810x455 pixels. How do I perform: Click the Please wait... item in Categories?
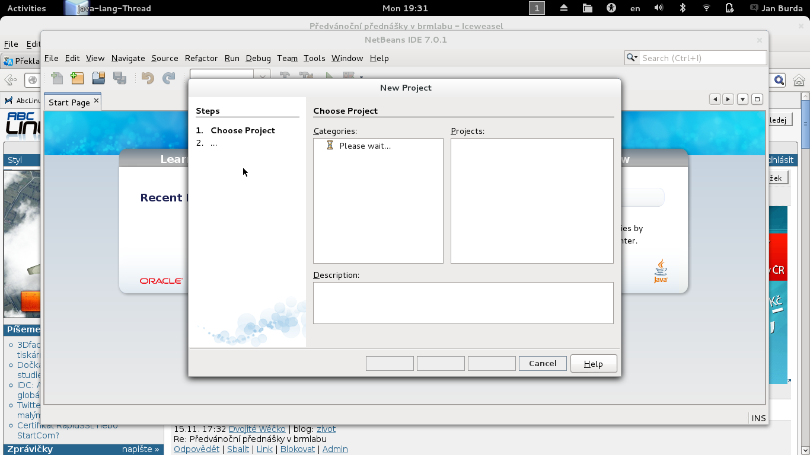click(x=365, y=146)
